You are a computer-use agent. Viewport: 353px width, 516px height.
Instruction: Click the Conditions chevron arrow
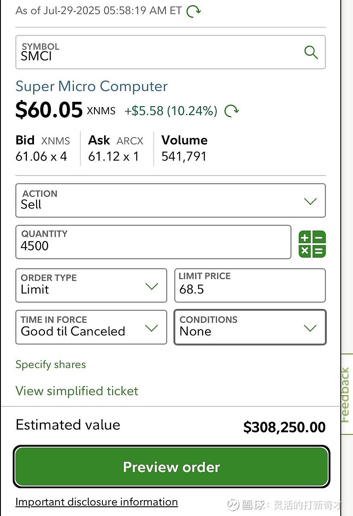coord(310,328)
